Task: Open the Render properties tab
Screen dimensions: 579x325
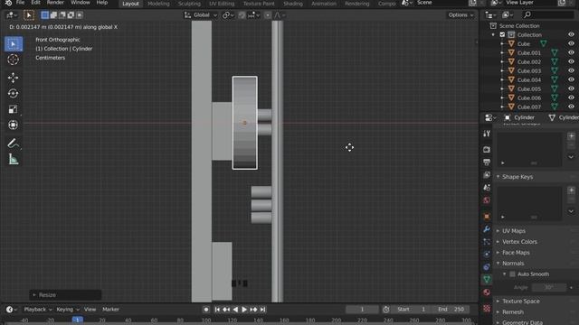Action: [x=487, y=150]
